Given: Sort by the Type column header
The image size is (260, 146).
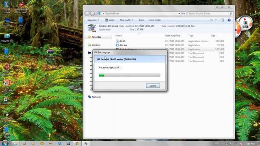Looking at the screenshot, I should coord(191,36).
